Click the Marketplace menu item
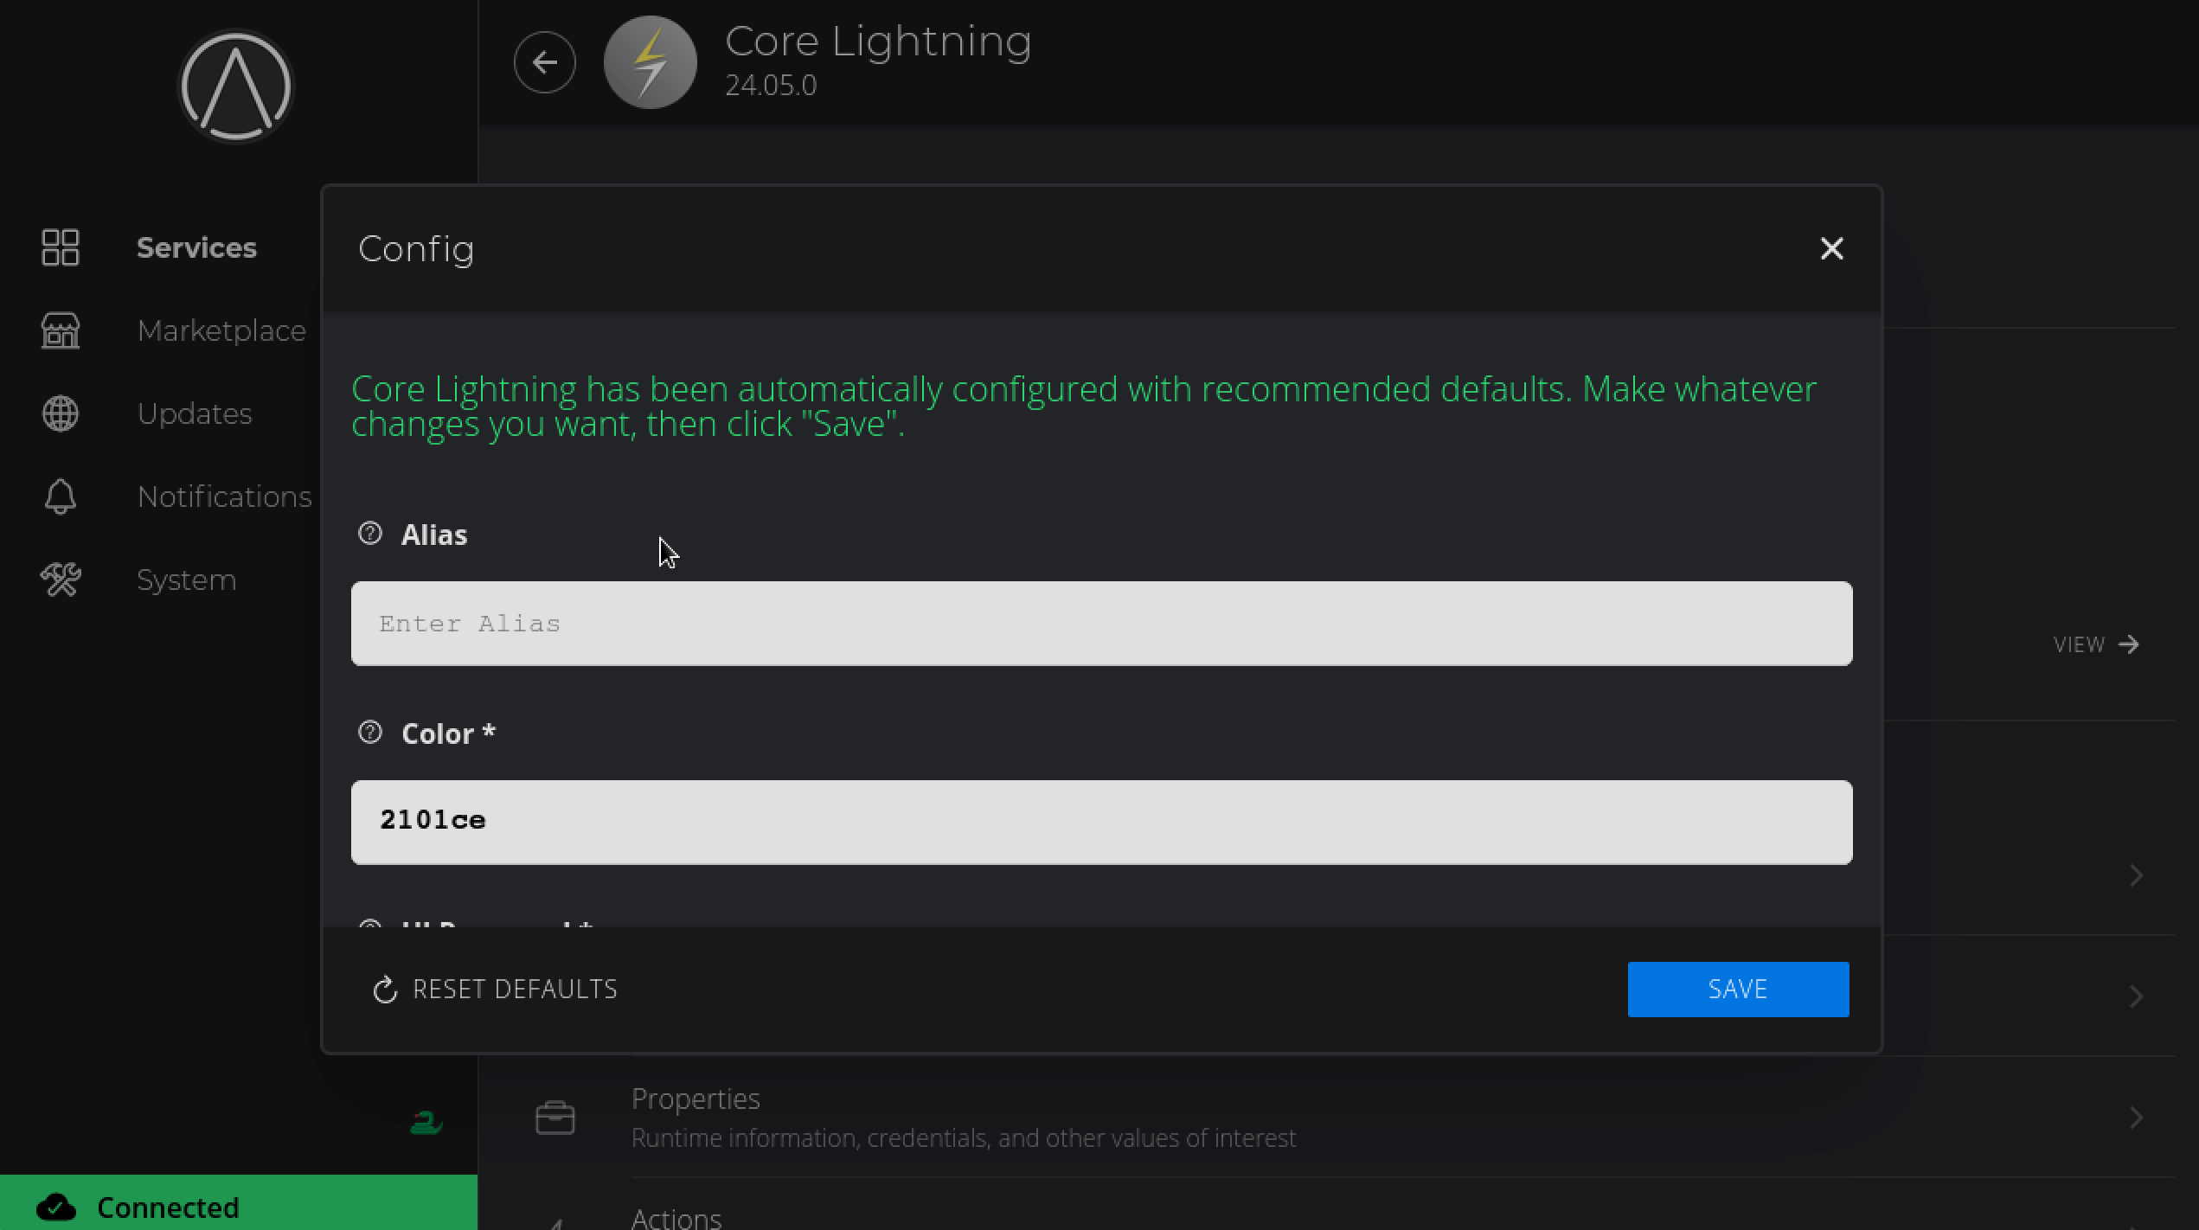Screen dimensions: 2199x1230 [222, 331]
